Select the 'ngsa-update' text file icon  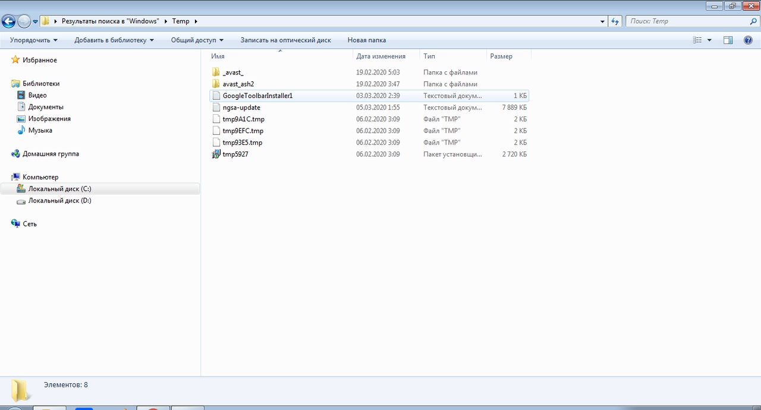tap(216, 108)
